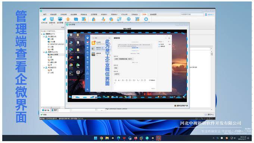Click the right panel vertical scrollbar
254x143 pixels.
(x=211, y=54)
